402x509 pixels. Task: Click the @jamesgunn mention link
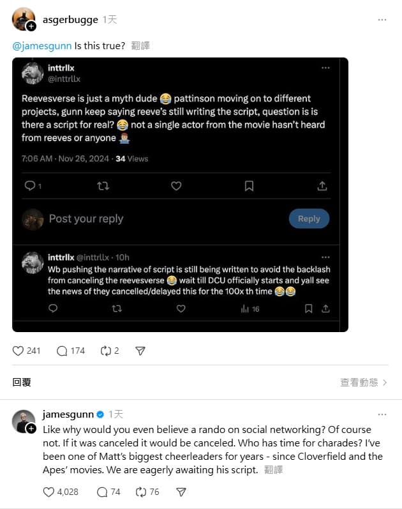tap(42, 46)
